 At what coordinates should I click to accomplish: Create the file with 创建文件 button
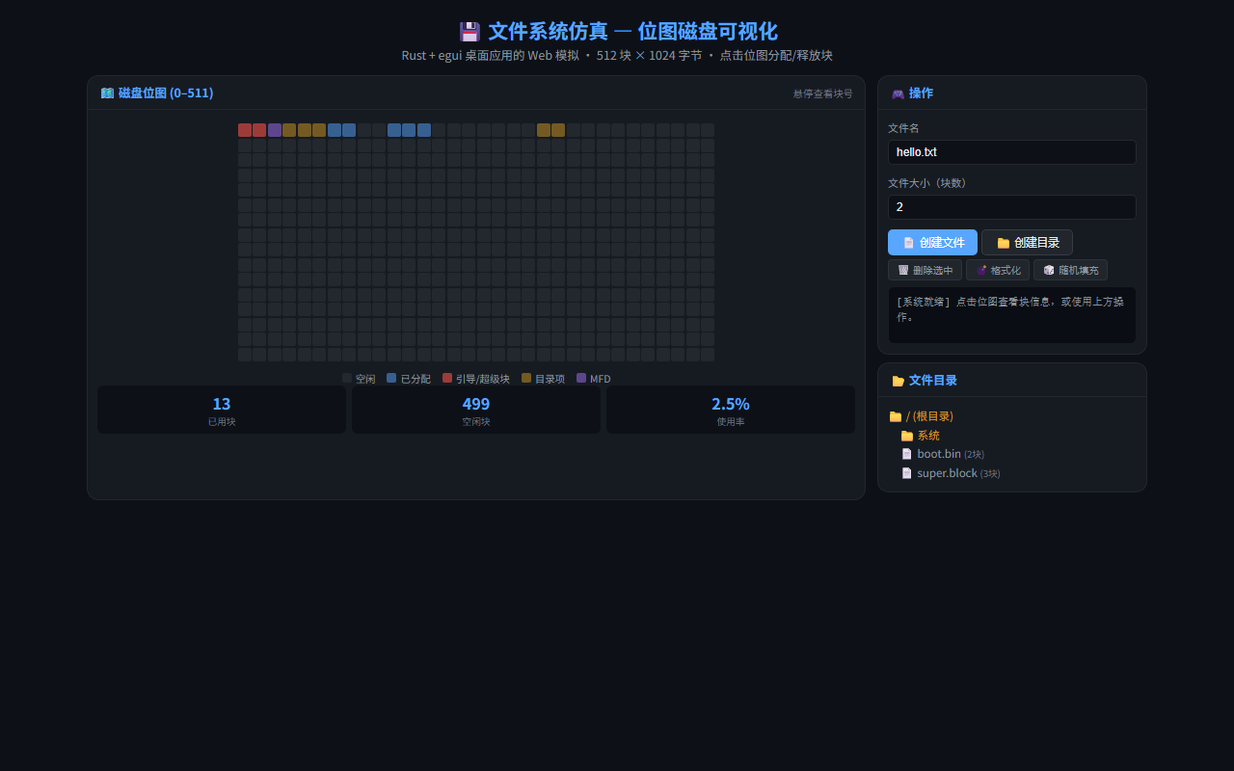932,243
